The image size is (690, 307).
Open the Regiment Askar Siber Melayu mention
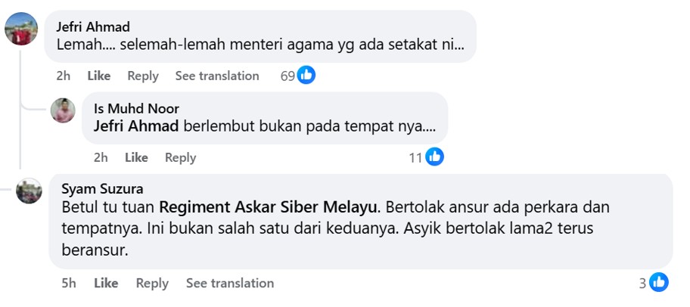coord(272,206)
